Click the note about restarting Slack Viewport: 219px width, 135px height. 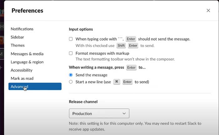135,126
